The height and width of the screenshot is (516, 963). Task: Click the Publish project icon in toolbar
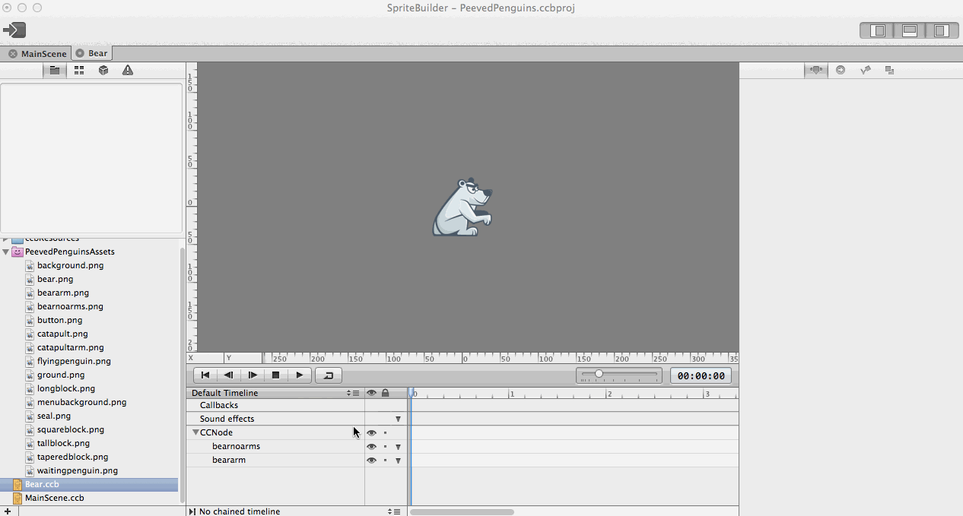tap(14, 30)
